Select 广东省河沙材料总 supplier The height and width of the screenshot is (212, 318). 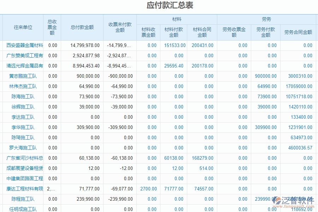point(22,158)
